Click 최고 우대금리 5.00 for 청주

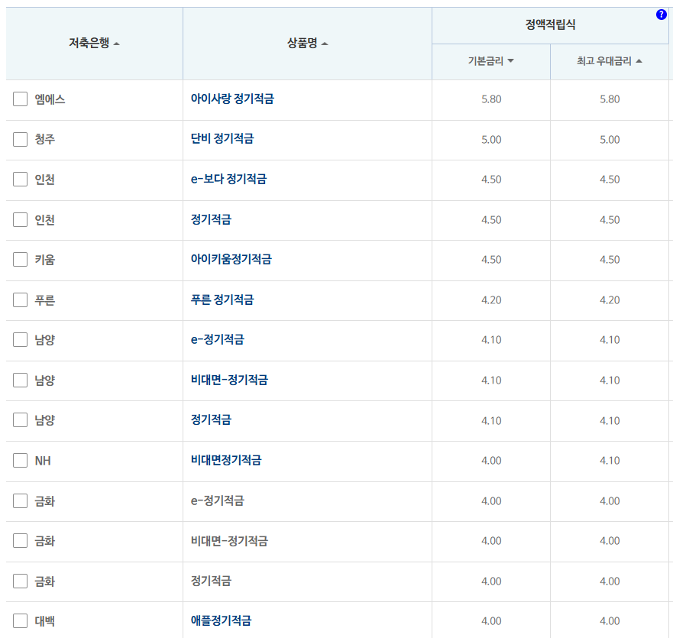tap(610, 140)
